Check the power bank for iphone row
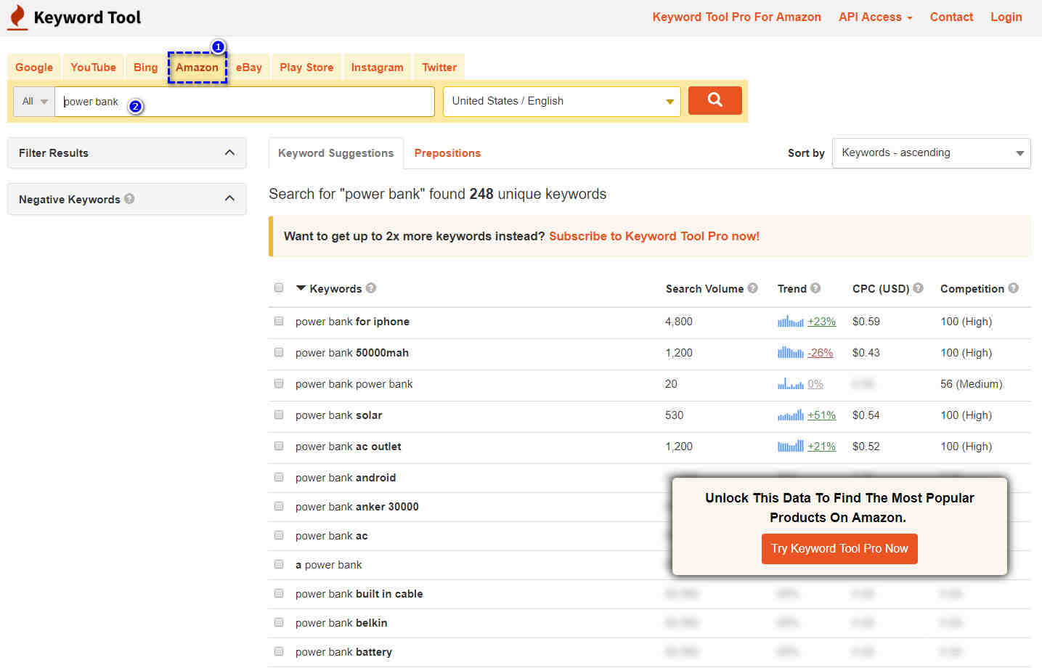 click(x=279, y=321)
